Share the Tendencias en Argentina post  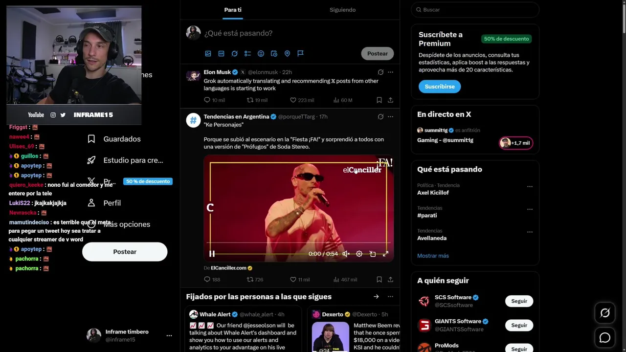pyautogui.click(x=390, y=279)
